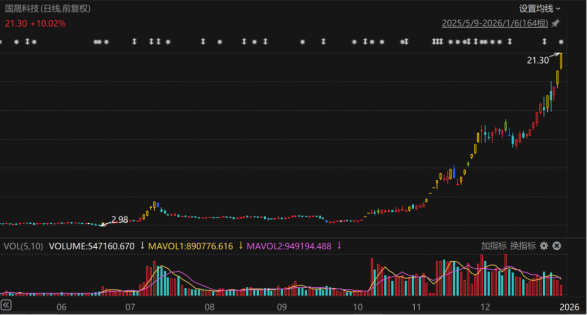Viewport: 587px width, 315px height.
Task: Toggle the pin icon beside the date range
Action: point(555,23)
